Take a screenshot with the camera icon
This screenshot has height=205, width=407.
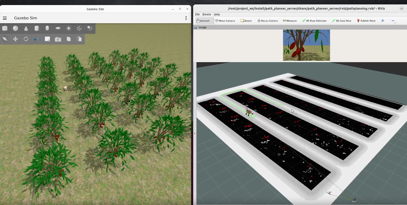(x=58, y=39)
